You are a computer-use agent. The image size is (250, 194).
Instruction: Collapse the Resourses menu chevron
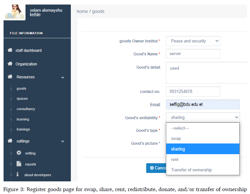click(x=63, y=77)
